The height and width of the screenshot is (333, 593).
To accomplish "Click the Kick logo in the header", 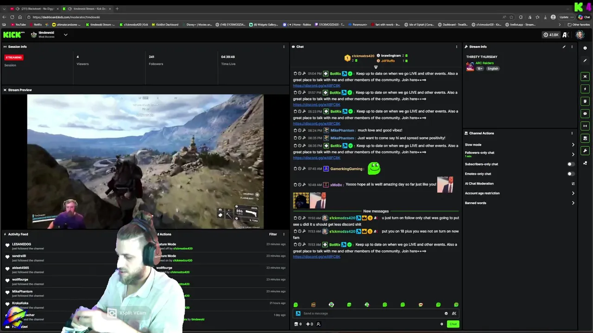I will click(13, 35).
